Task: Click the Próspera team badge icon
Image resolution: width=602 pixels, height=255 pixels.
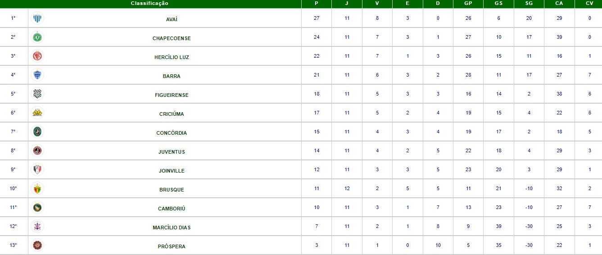Action: pos(38,246)
